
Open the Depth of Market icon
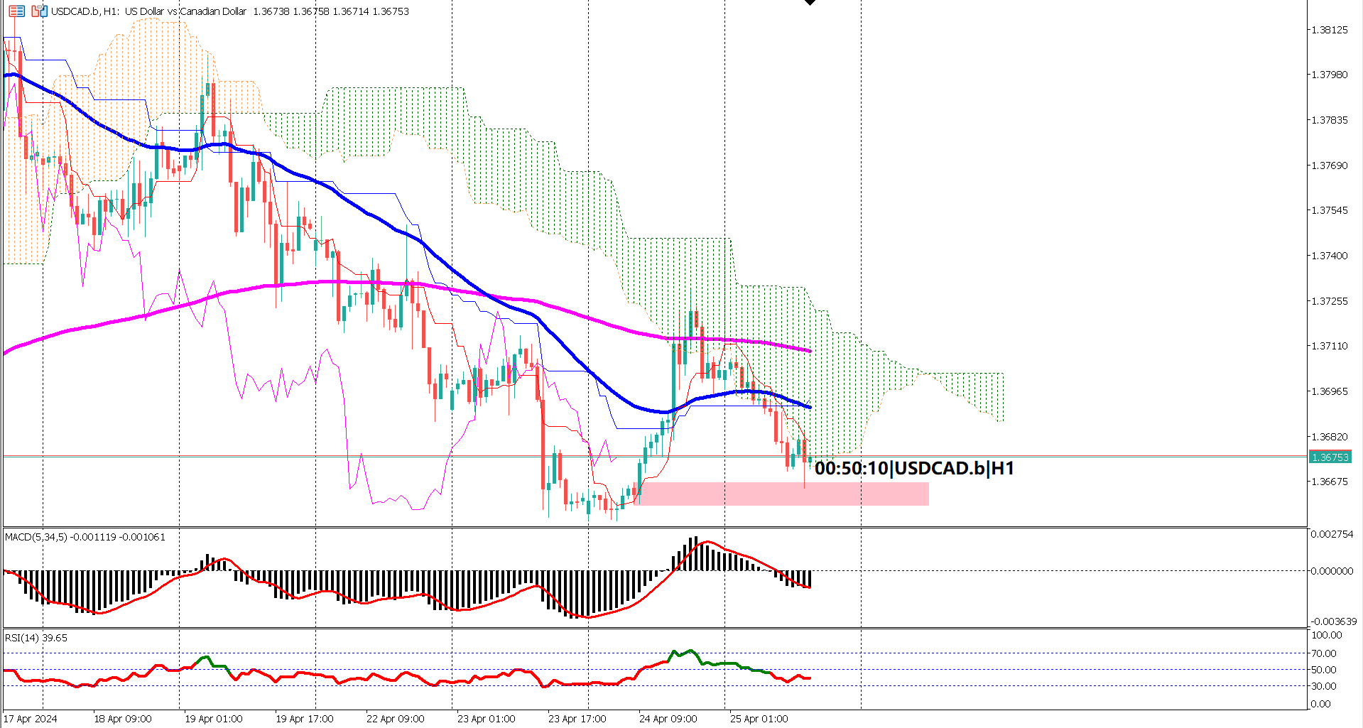(x=16, y=11)
